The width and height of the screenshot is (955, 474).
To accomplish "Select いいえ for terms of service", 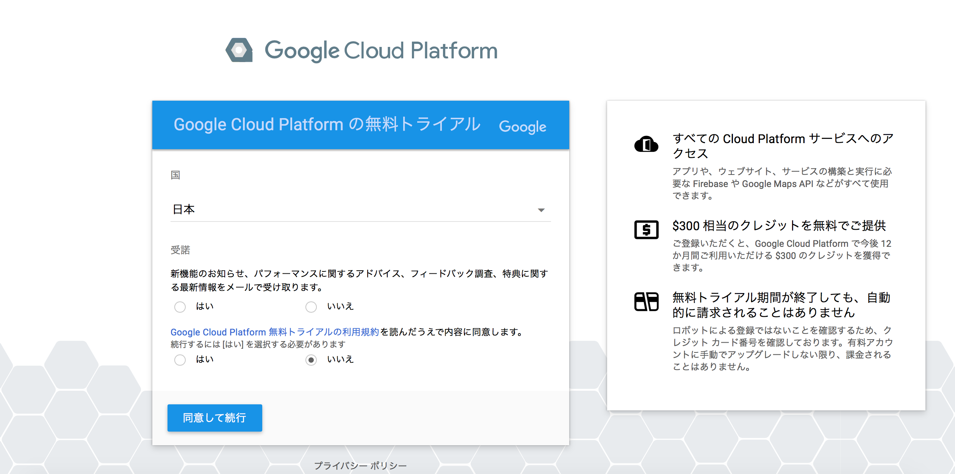I will coord(311,360).
